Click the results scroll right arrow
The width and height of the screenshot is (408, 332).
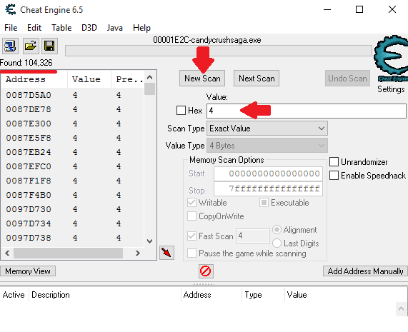(x=138, y=253)
